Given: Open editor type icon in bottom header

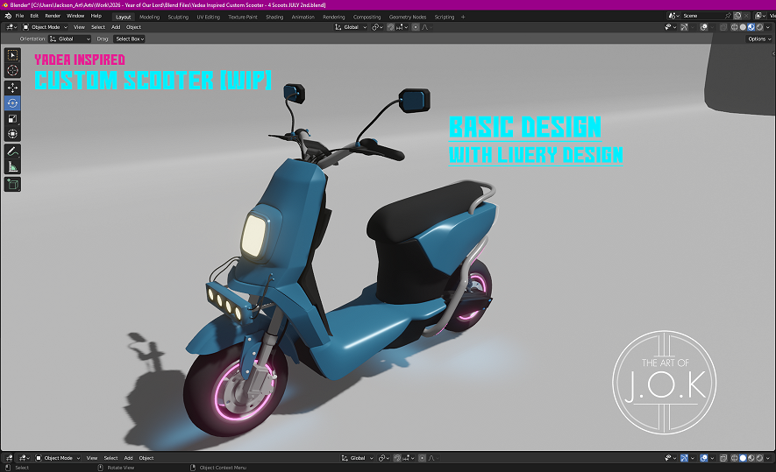Looking at the screenshot, I should [x=24, y=458].
